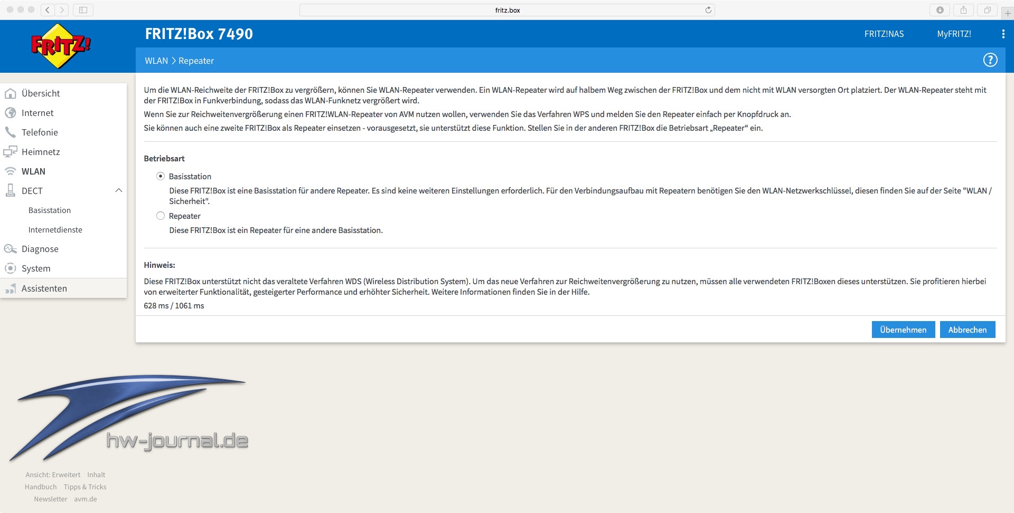Screen dimensions: 1014x513
Task: Go forward with browser forward arrow
Action: [x=62, y=9]
